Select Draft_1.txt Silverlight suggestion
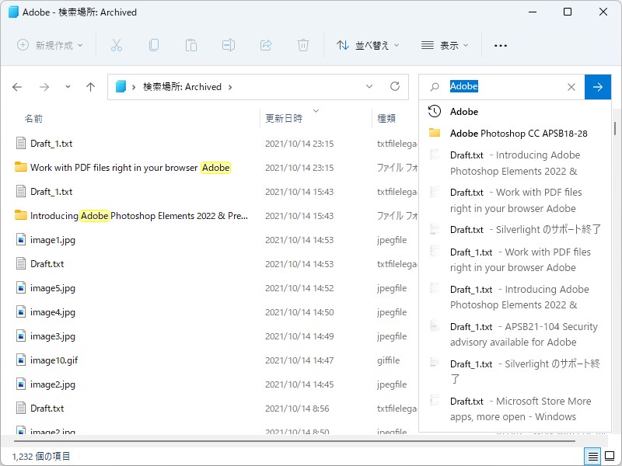Viewport: 622px width, 466px height. [515, 371]
